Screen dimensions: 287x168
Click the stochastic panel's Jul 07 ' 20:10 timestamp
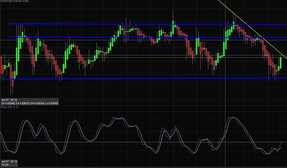pyautogui.click(x=9, y=162)
